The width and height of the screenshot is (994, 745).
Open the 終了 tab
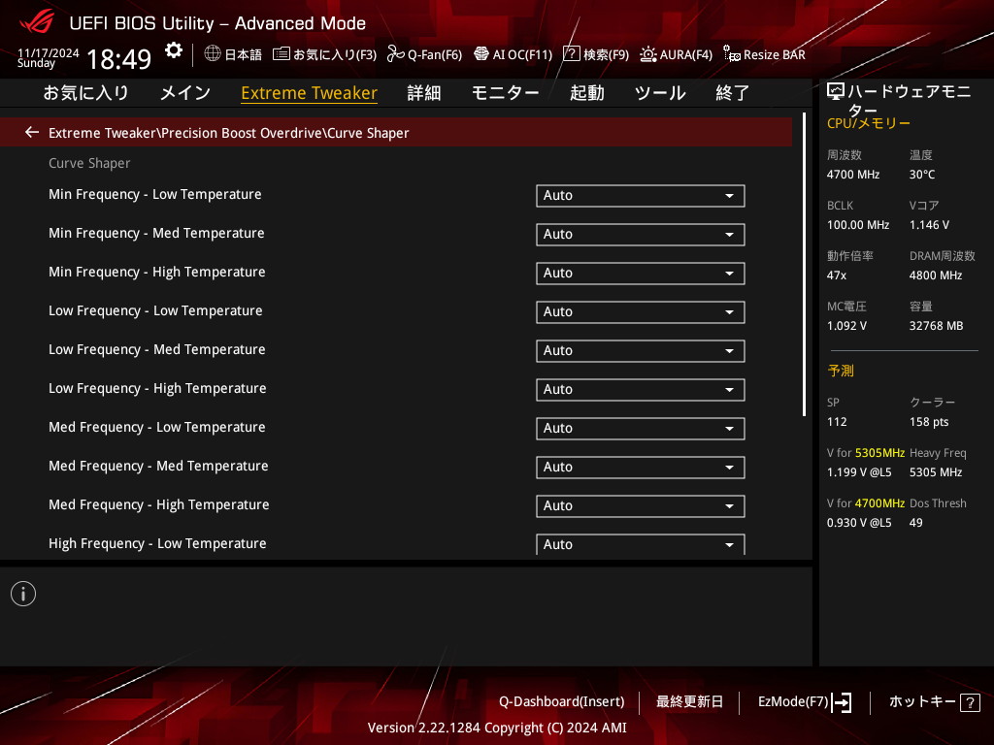[732, 92]
